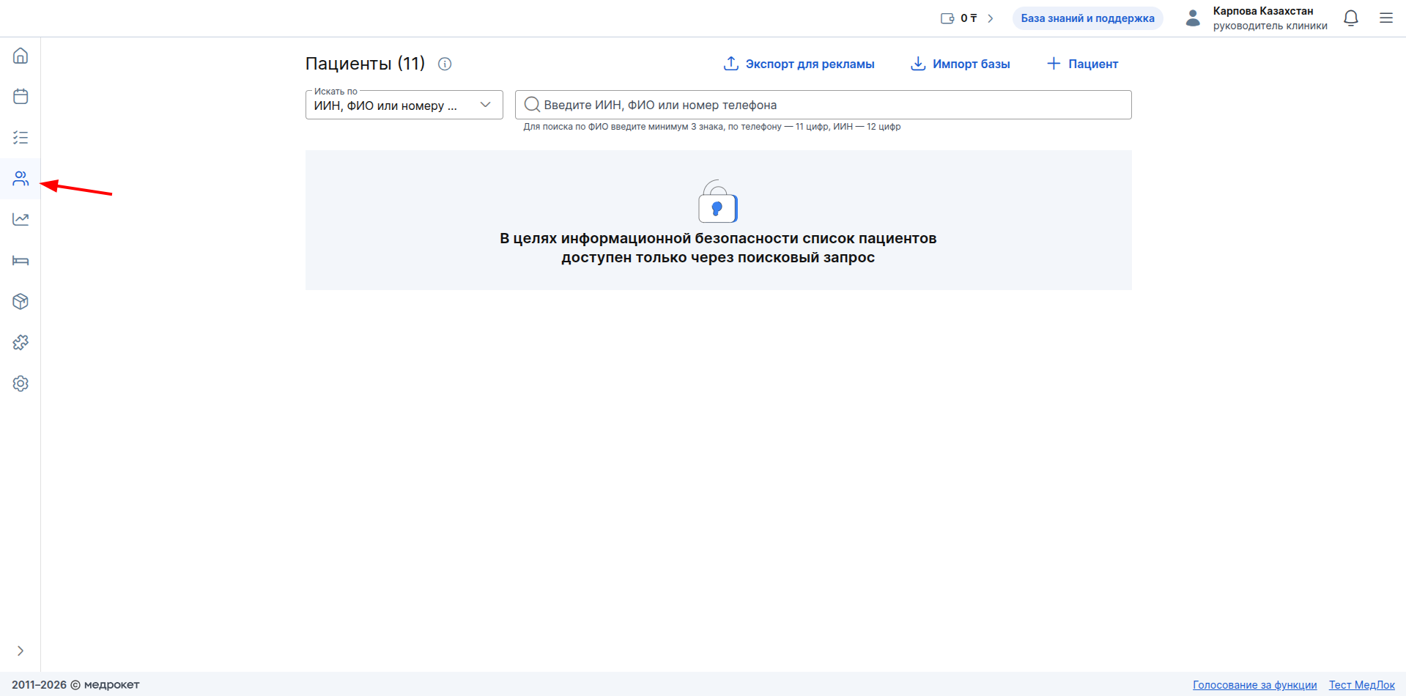Open the integrations puzzle icon
The width and height of the screenshot is (1406, 696).
21,343
